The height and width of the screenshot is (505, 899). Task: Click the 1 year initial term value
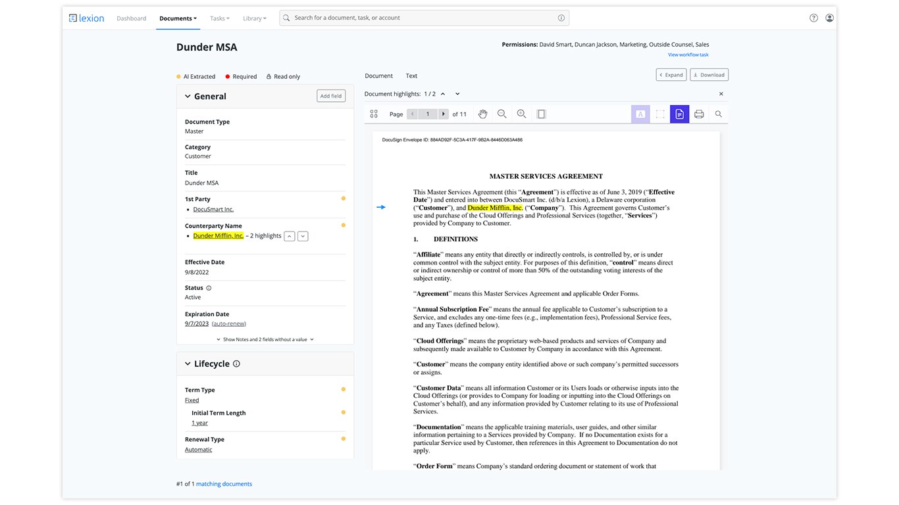click(x=199, y=423)
